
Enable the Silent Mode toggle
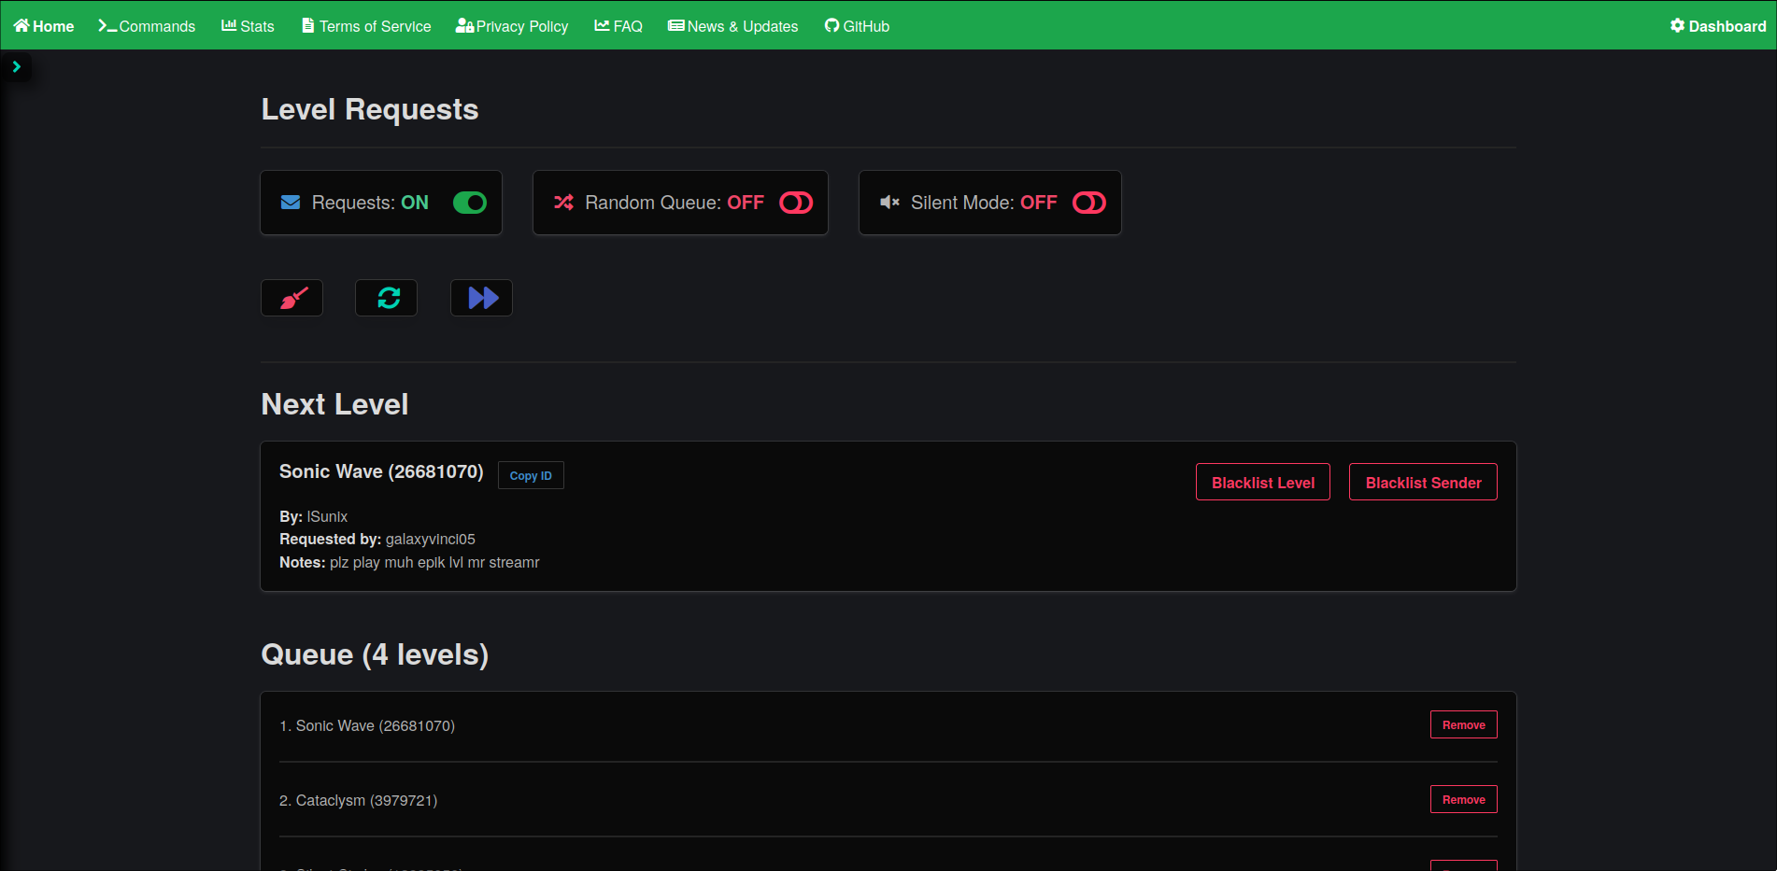click(1088, 203)
